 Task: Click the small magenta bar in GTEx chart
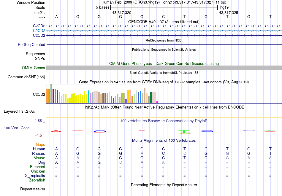(157, 102)
